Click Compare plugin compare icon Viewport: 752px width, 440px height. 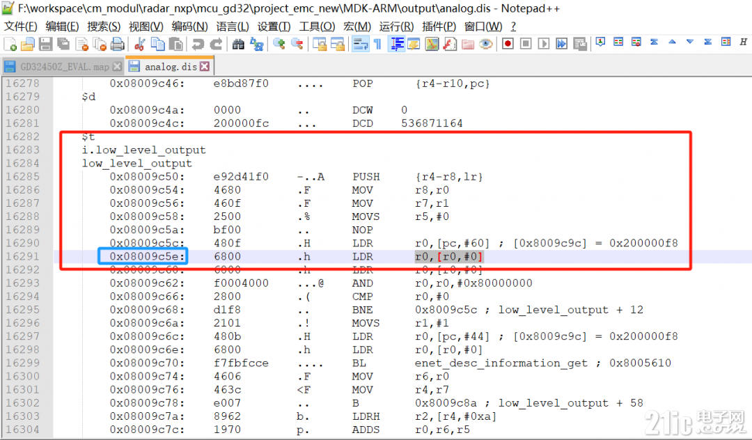pos(618,42)
